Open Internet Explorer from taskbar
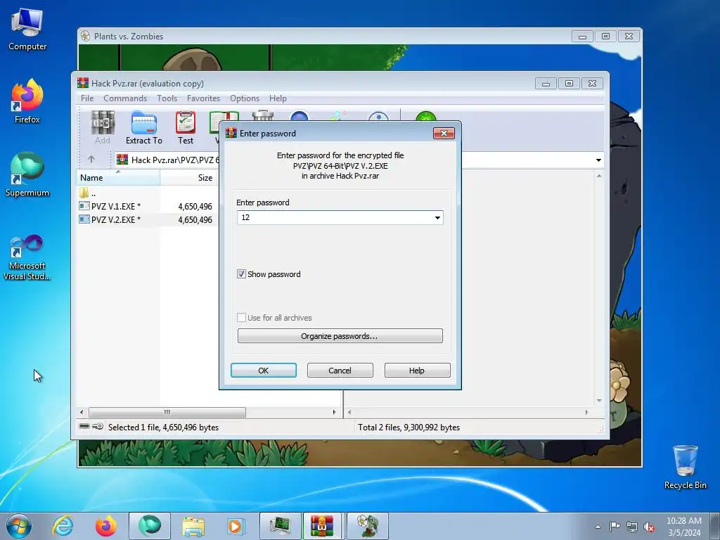Screen dimensions: 720x540 pos(63,526)
